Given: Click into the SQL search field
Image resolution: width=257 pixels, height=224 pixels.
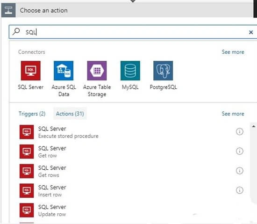Looking at the screenshot, I should tap(133, 32).
